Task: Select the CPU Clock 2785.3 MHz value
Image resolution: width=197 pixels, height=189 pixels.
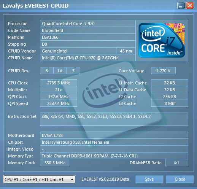Action: click(x=59, y=83)
